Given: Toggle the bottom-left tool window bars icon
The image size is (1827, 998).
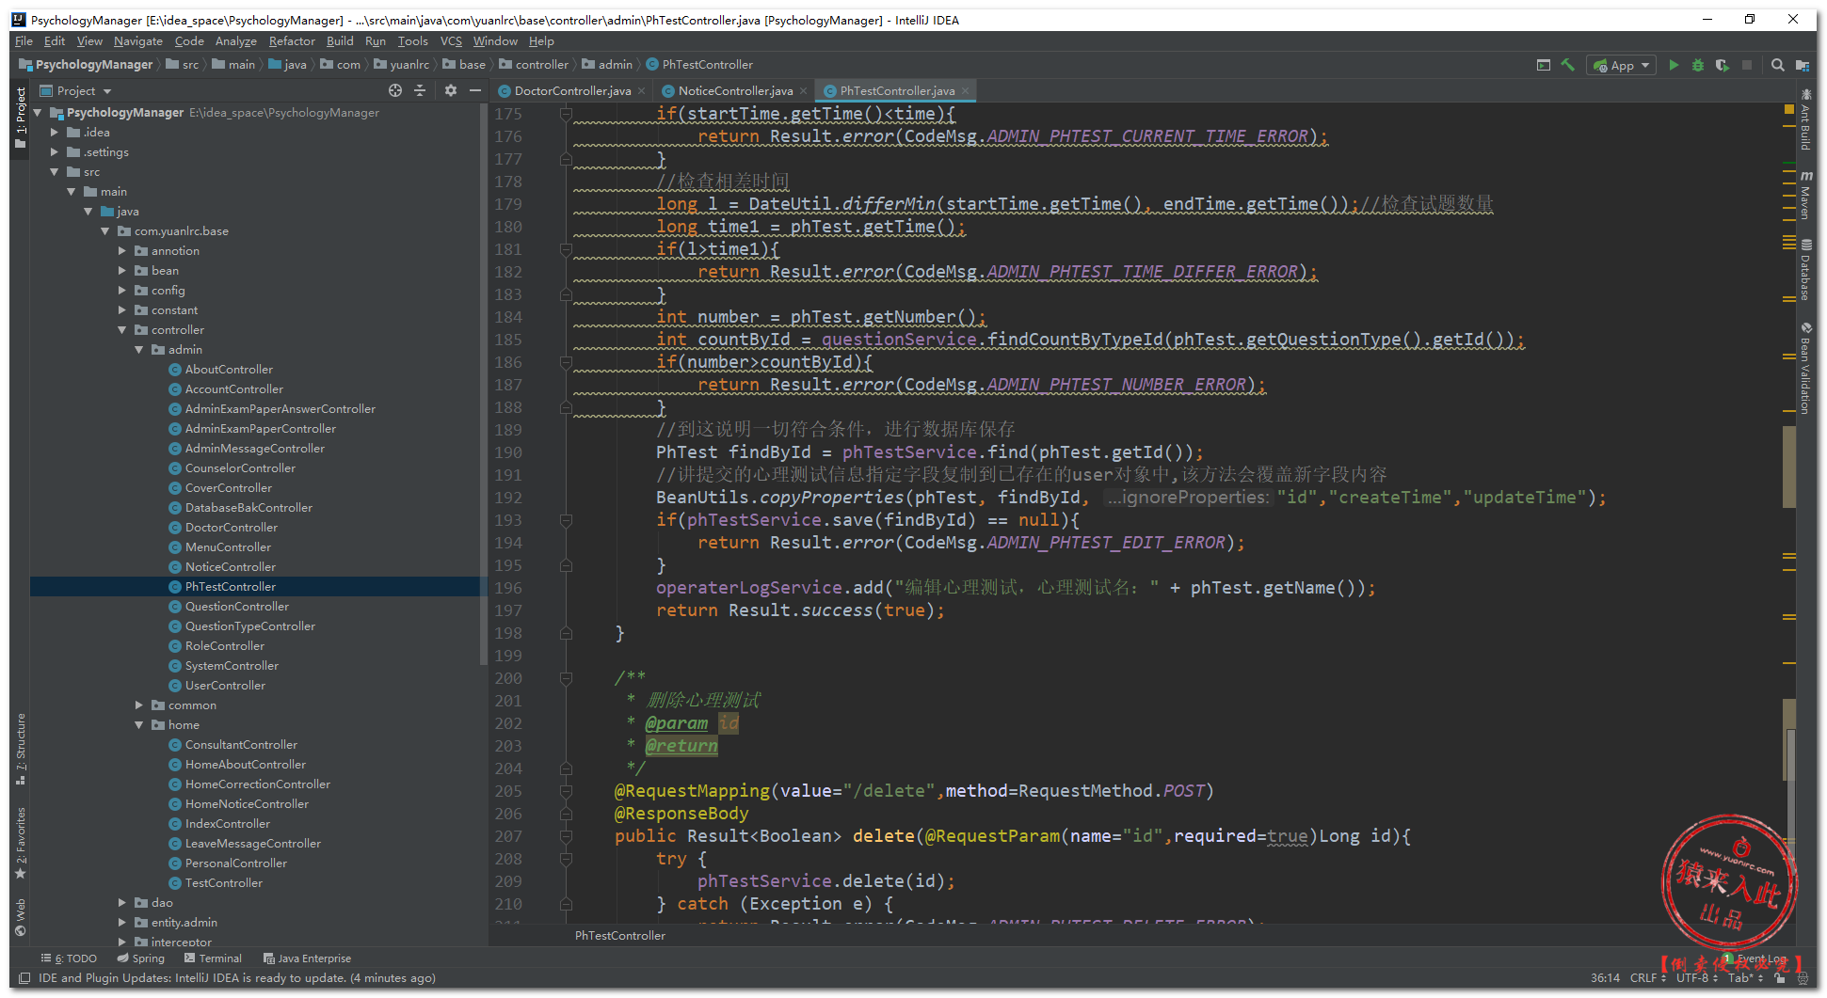Looking at the screenshot, I should (24, 978).
